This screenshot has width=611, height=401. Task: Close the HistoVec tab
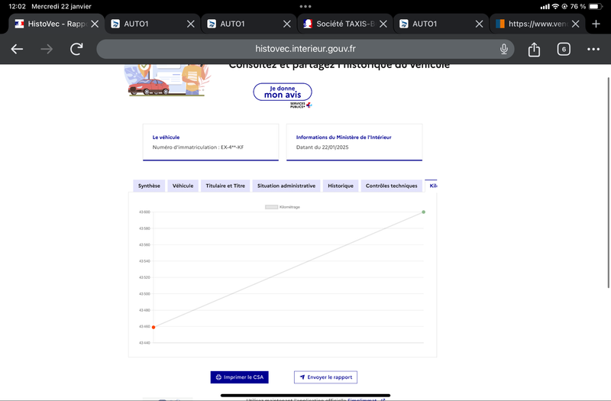tap(95, 24)
